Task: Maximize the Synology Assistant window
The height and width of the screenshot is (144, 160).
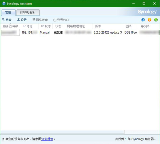Action: [x=144, y=4]
